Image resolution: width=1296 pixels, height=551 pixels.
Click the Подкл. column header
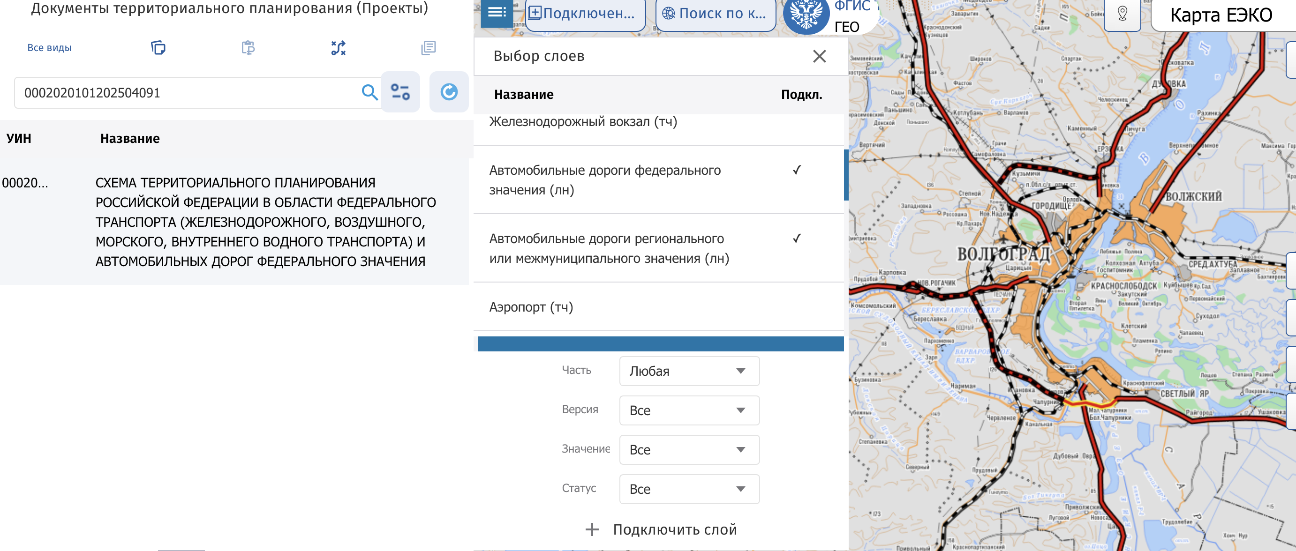[801, 95]
